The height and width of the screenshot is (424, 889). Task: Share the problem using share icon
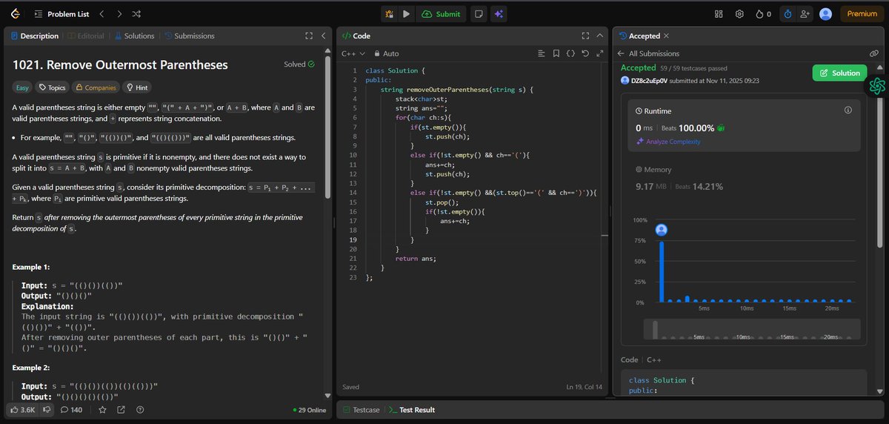[121, 409]
